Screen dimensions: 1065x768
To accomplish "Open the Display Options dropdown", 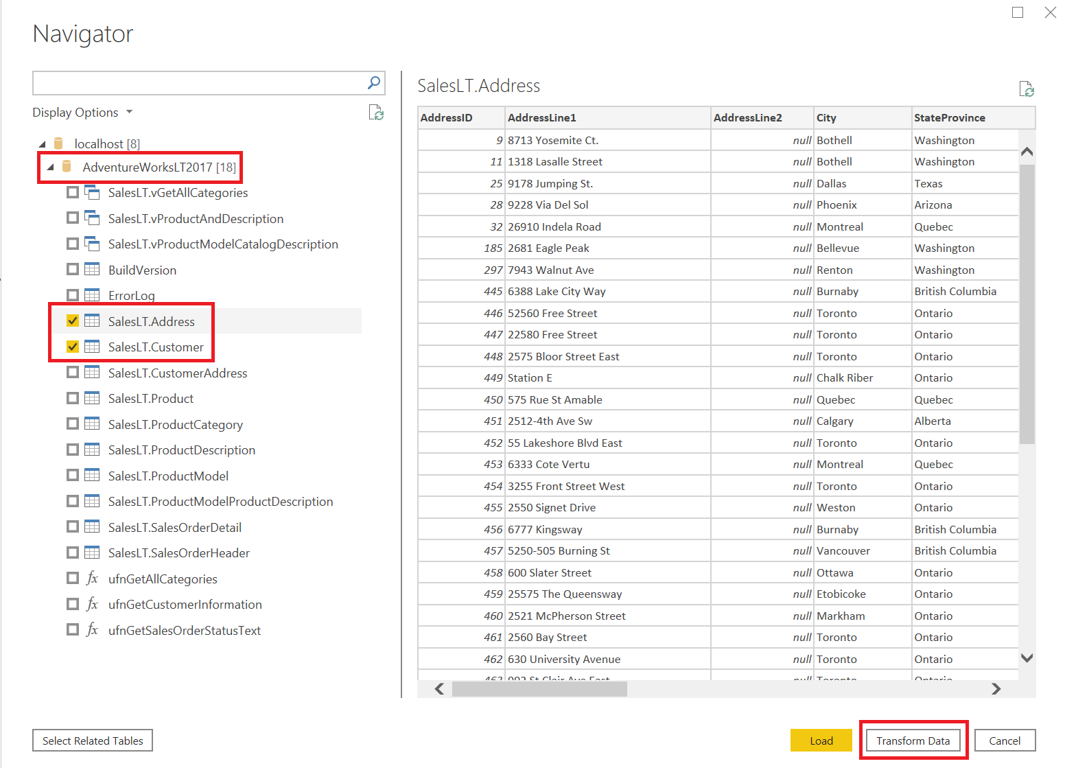I will (x=82, y=112).
